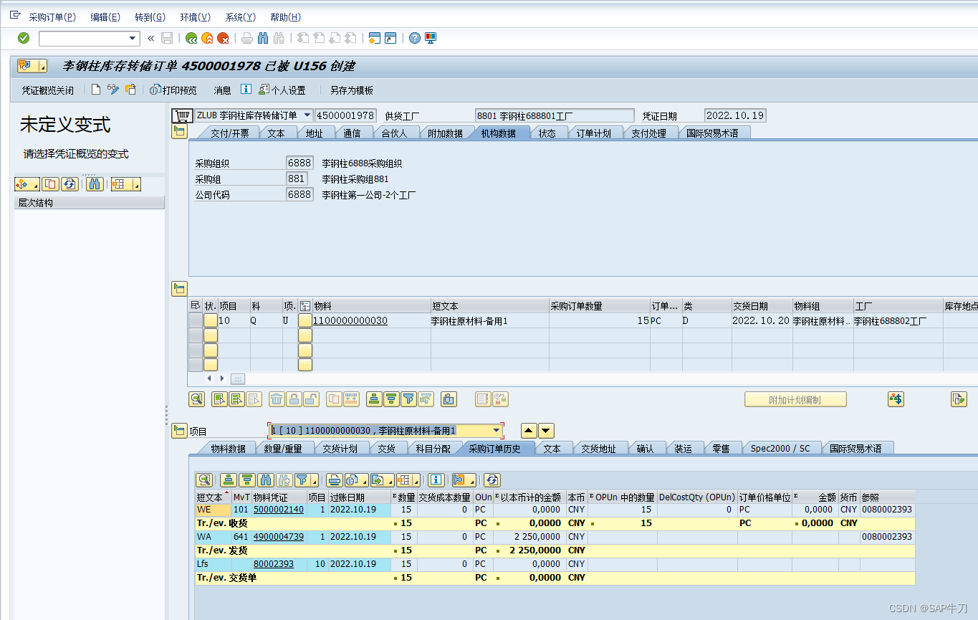Viewport: 978px width, 620px height.
Task: Click the green Enter checkmark icon
Action: coord(24,38)
